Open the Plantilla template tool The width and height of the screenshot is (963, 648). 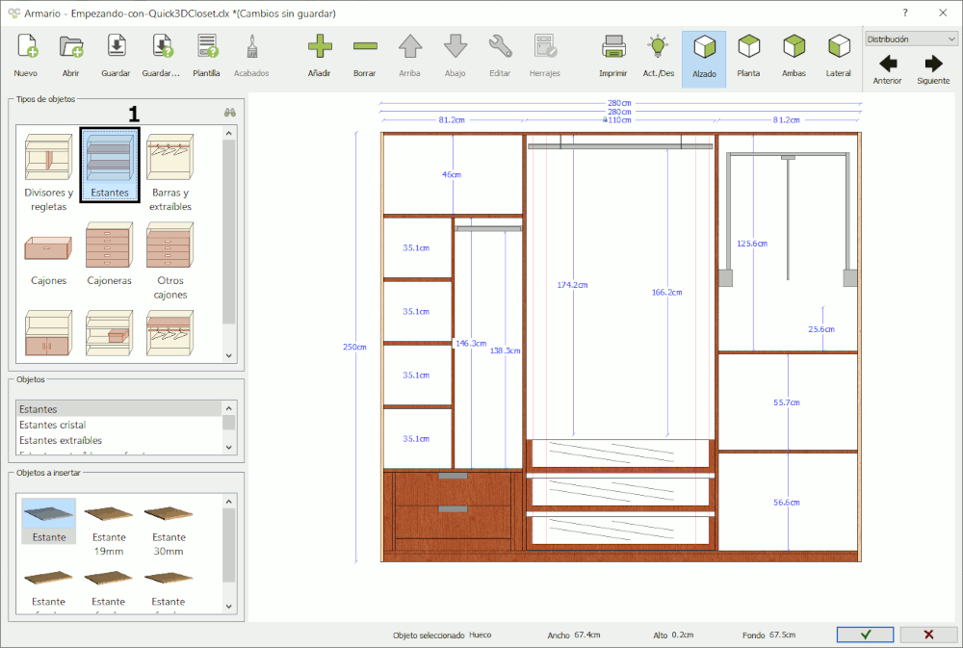(x=206, y=56)
